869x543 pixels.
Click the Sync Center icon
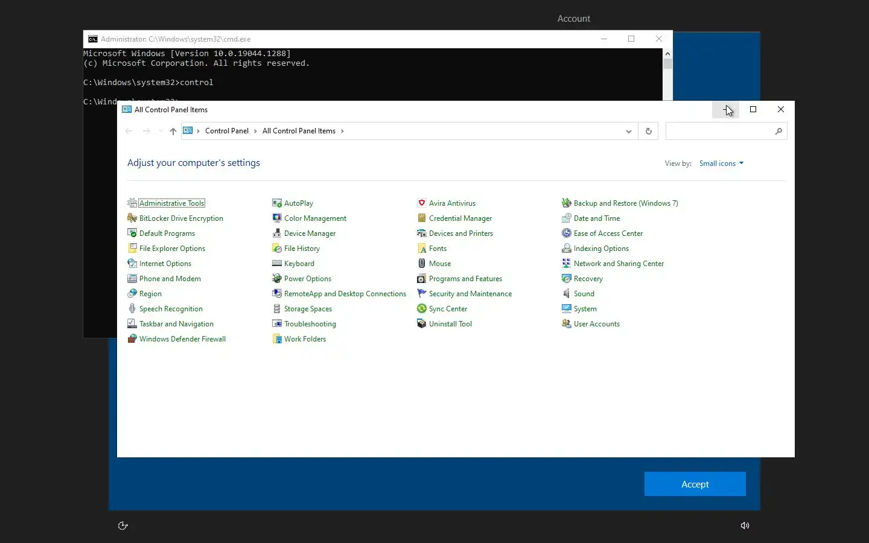[422, 308]
